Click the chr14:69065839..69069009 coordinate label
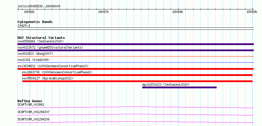This screenshot has height=126, width=262. pos(39,6)
